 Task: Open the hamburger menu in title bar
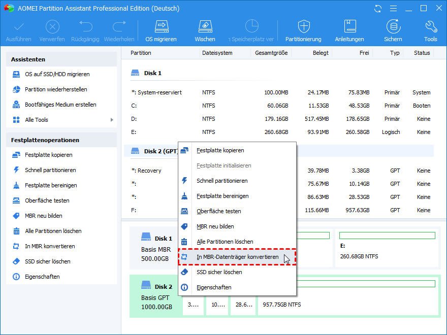pos(393,9)
